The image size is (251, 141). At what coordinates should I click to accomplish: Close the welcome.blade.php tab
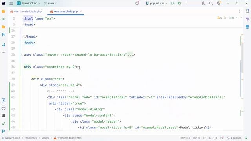[81, 11]
